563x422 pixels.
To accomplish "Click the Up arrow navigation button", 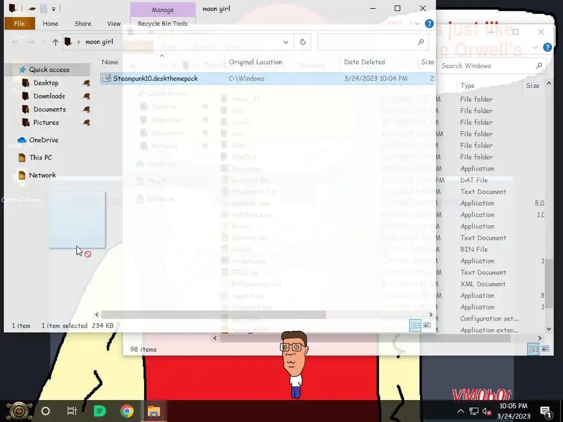I will 55,42.
